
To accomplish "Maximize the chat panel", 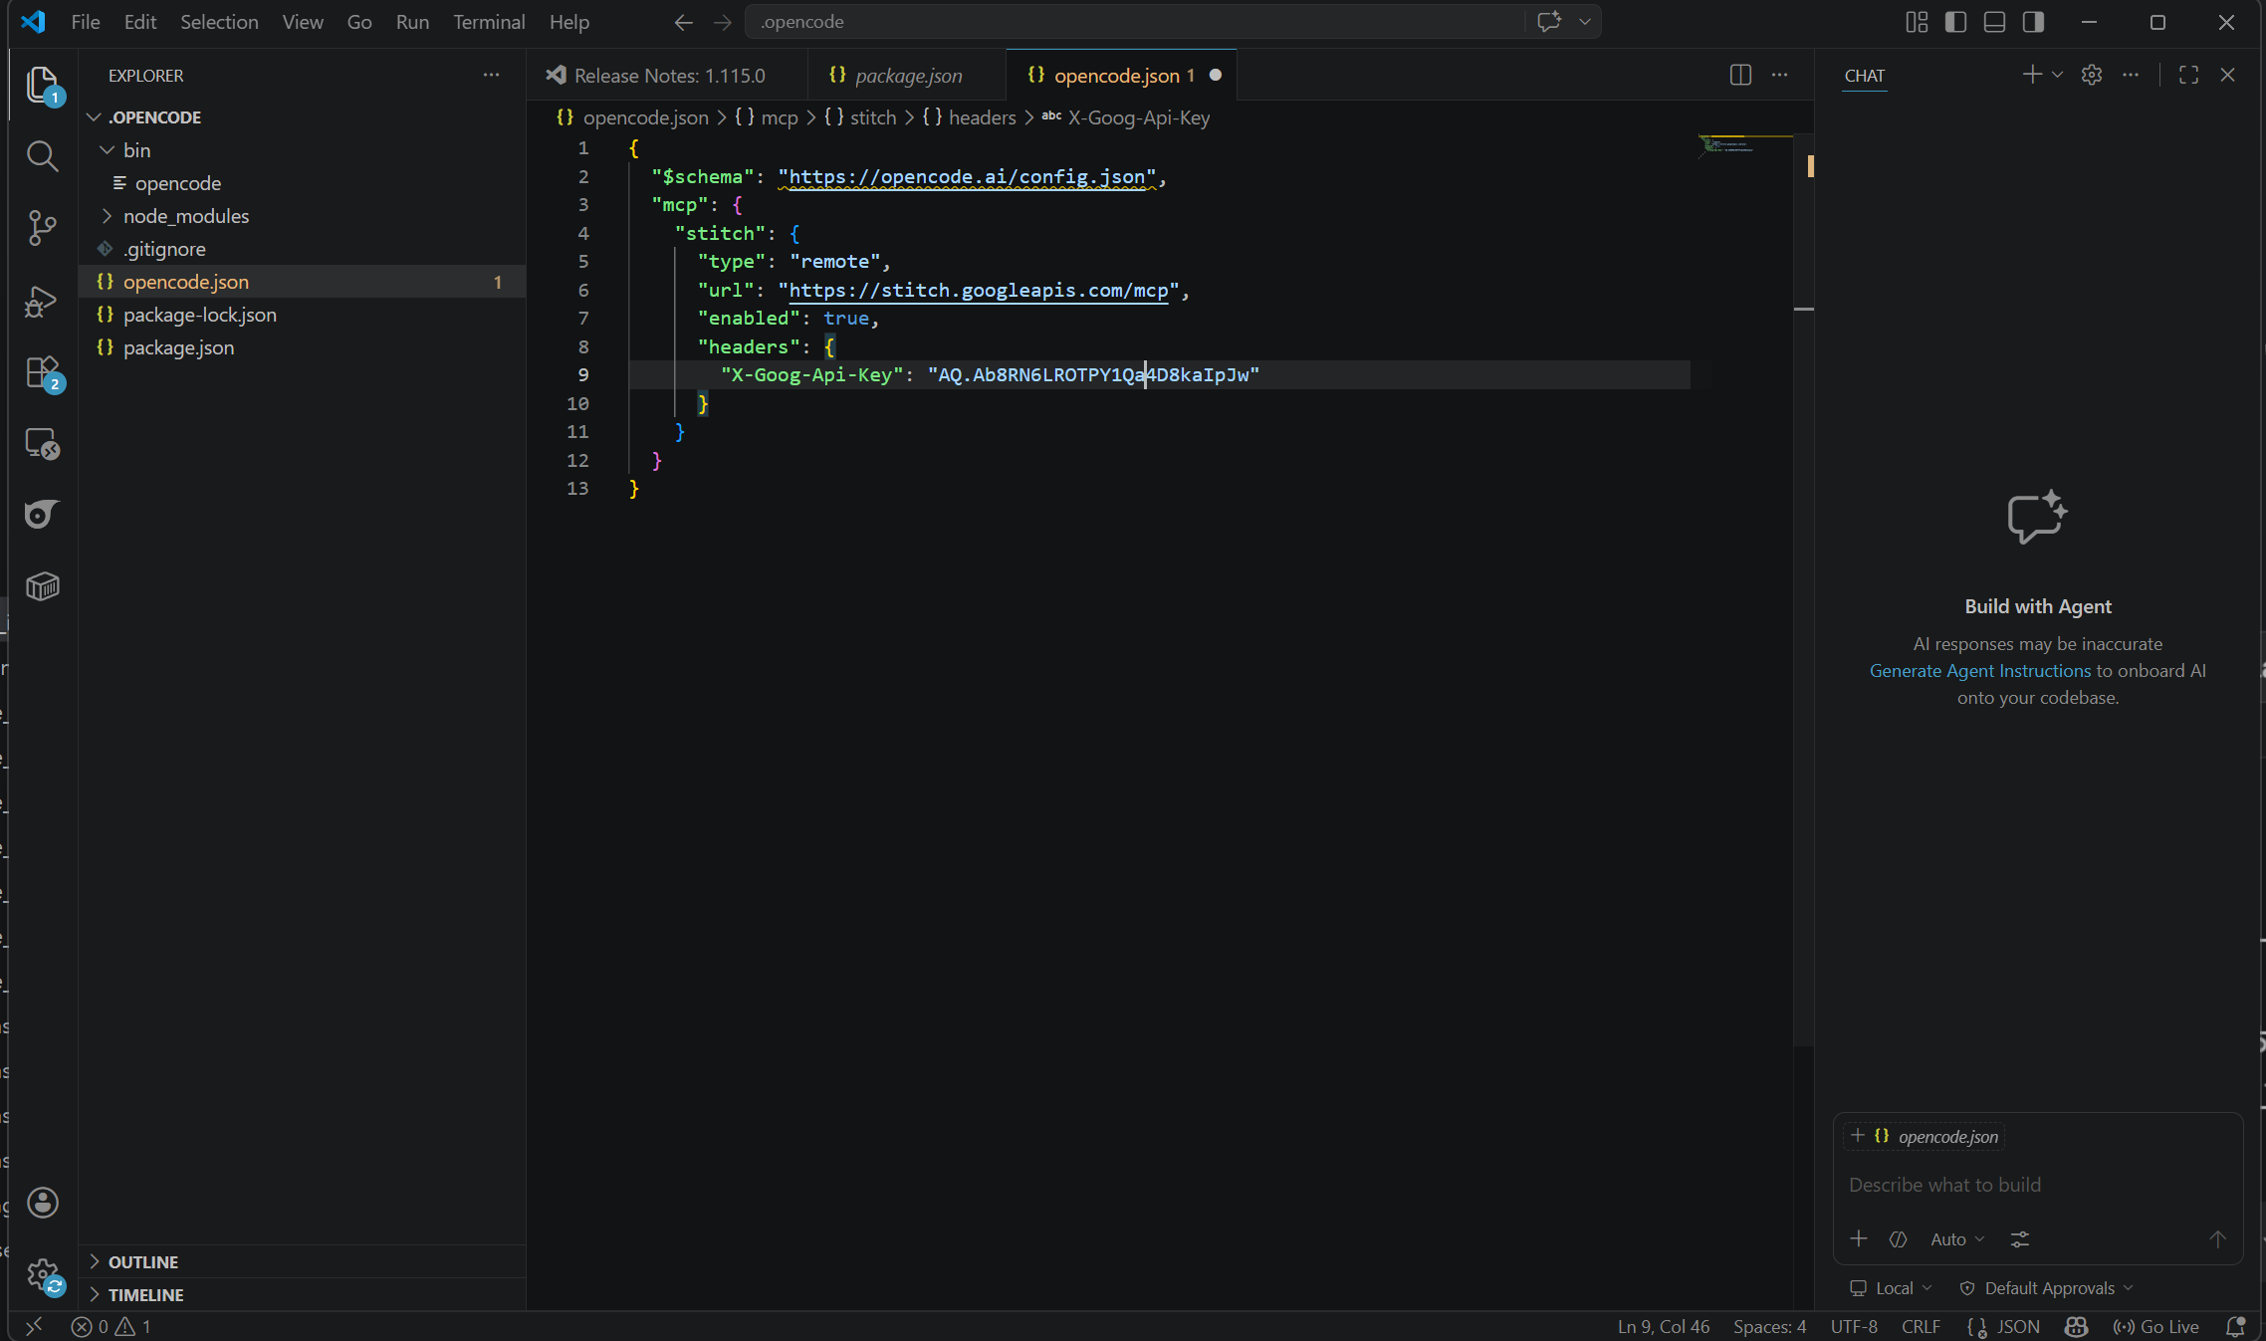I will pos(2188,75).
